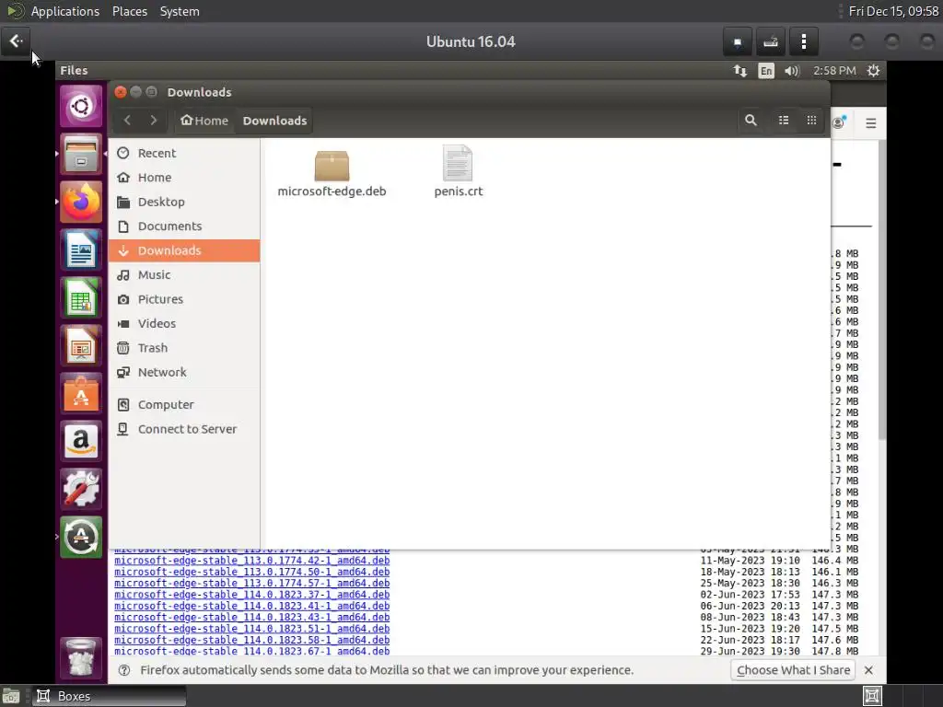Open the Places menu
The height and width of the screenshot is (707, 943).
coord(129,11)
